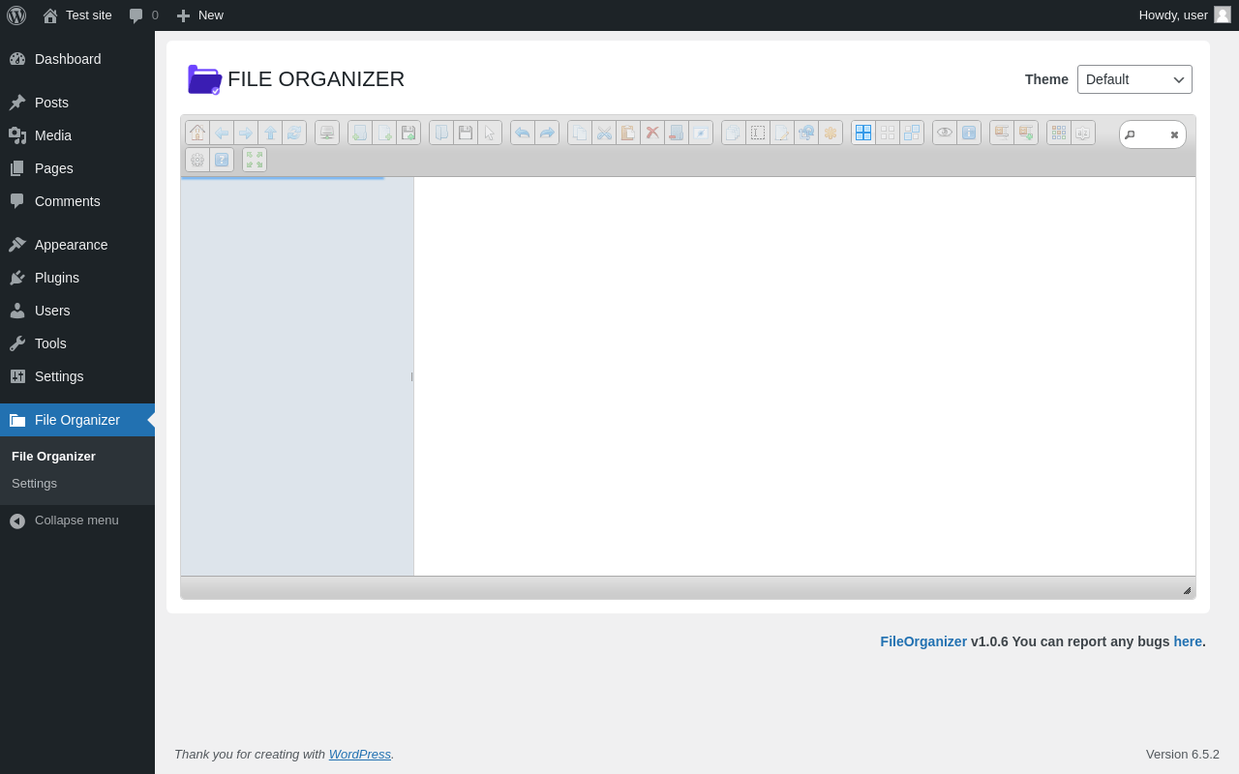Reload the file list
Screen dimensions: 1239x774
(294, 133)
